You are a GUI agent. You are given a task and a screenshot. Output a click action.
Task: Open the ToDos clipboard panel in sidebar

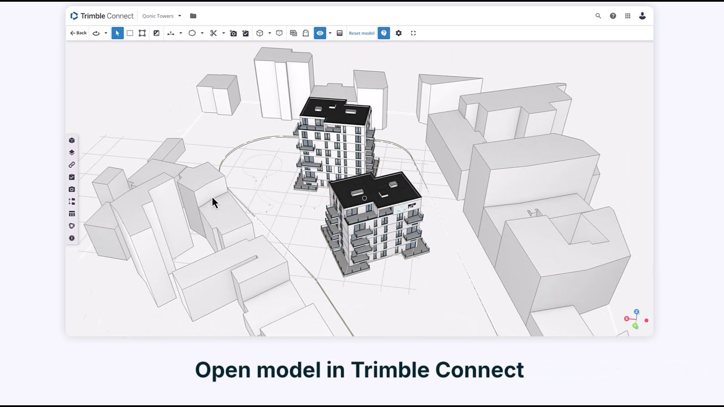tap(72, 177)
